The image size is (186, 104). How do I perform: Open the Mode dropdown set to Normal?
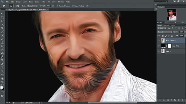32,6
